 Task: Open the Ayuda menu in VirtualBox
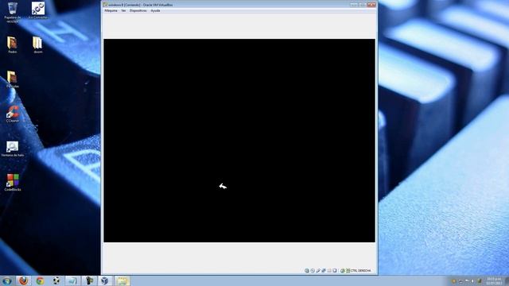(x=155, y=10)
